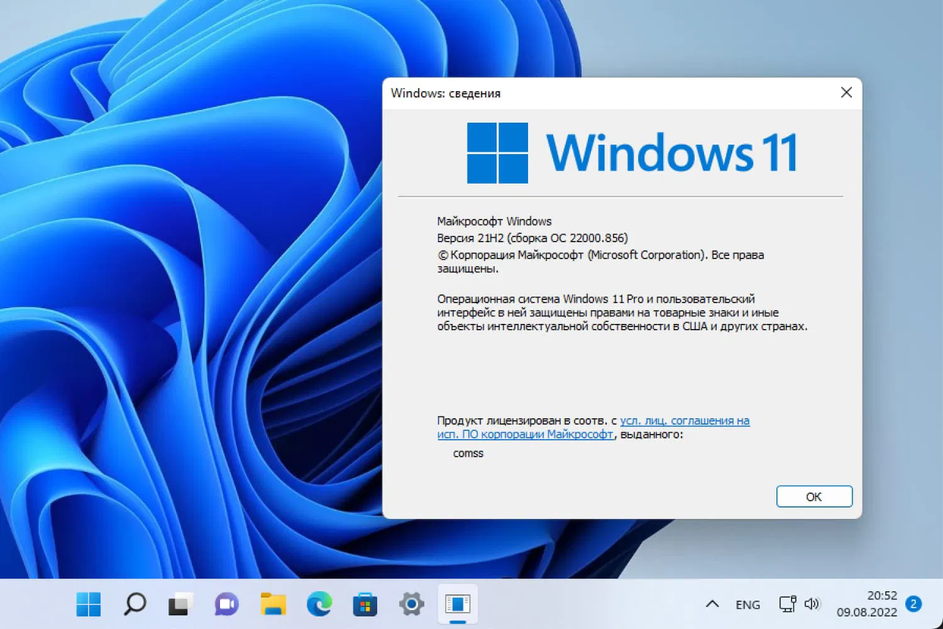
Task: Open the Microsoft Store
Action: [x=365, y=604]
